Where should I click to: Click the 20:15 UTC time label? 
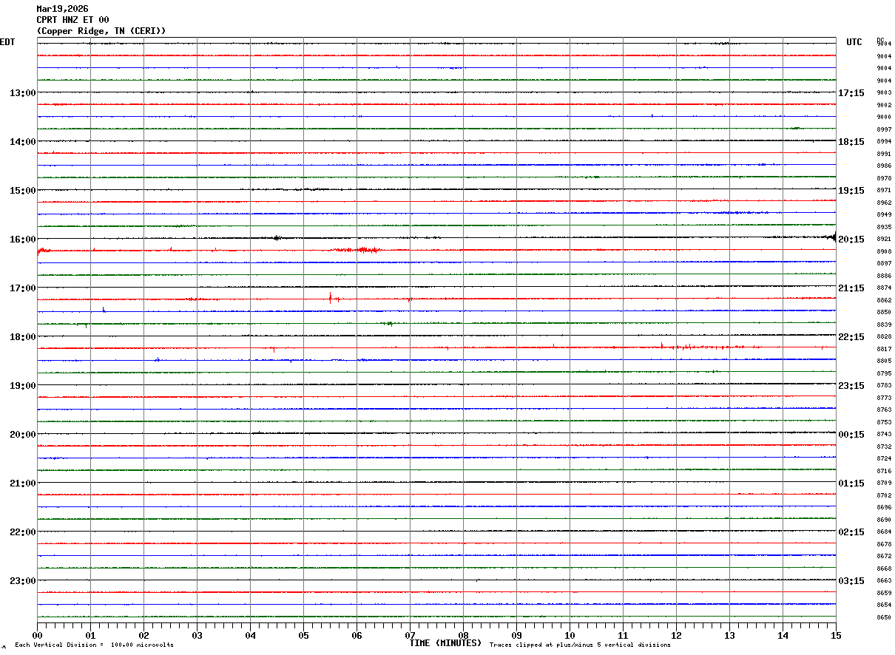click(851, 240)
